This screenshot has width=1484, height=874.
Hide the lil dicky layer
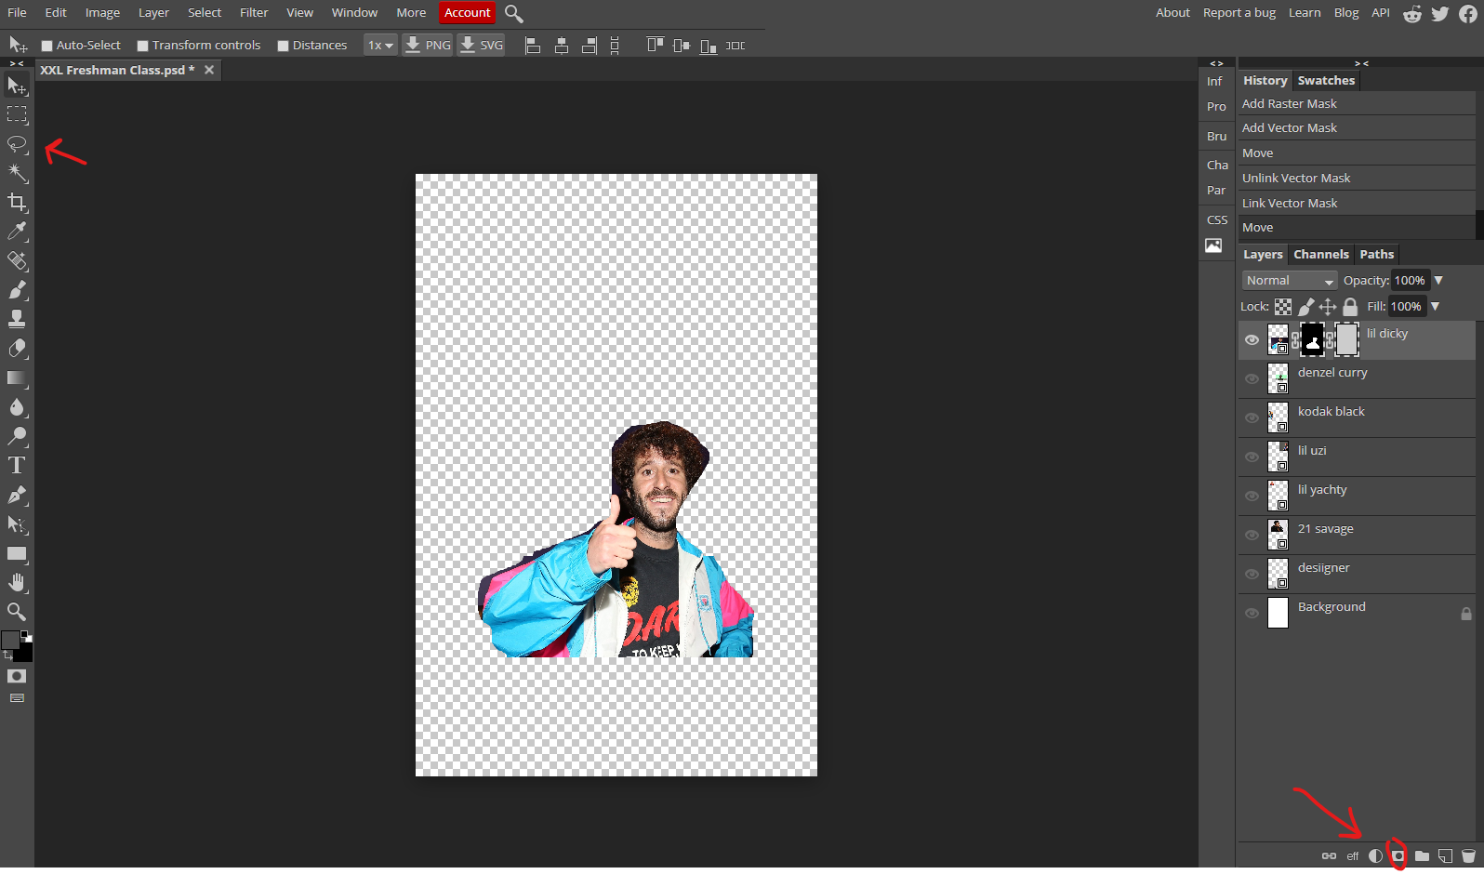1252,340
